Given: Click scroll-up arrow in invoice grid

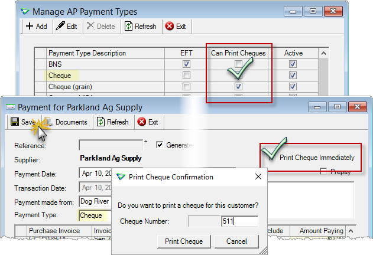Looking at the screenshot, I should [351, 231].
